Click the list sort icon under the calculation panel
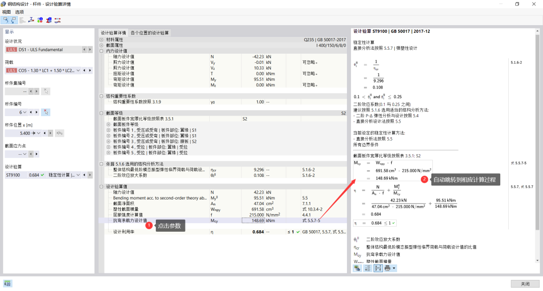Viewport: 543px width, 291px height. pyautogui.click(x=368, y=268)
